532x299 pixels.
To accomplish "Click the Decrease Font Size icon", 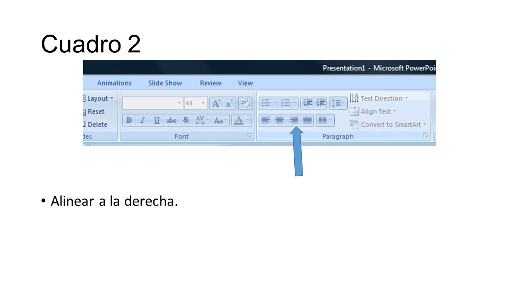I will point(229,103).
